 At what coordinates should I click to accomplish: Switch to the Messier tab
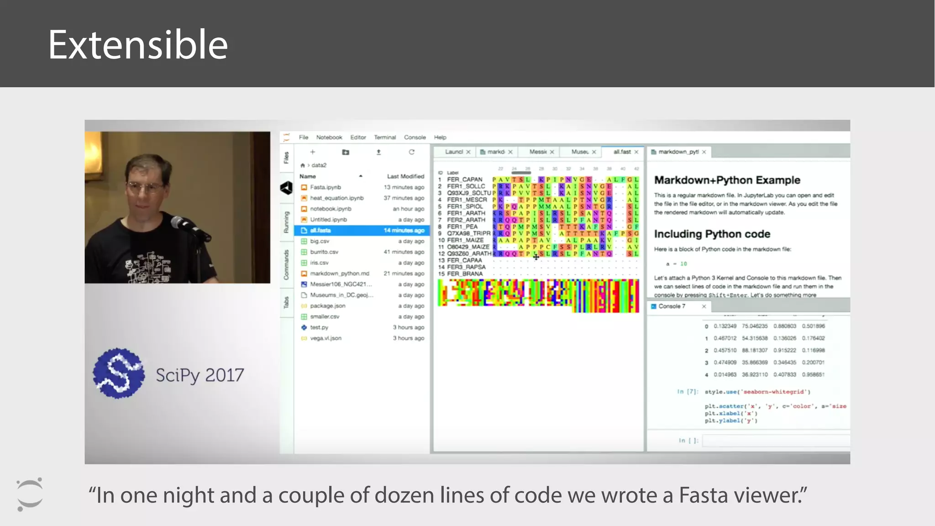point(538,152)
